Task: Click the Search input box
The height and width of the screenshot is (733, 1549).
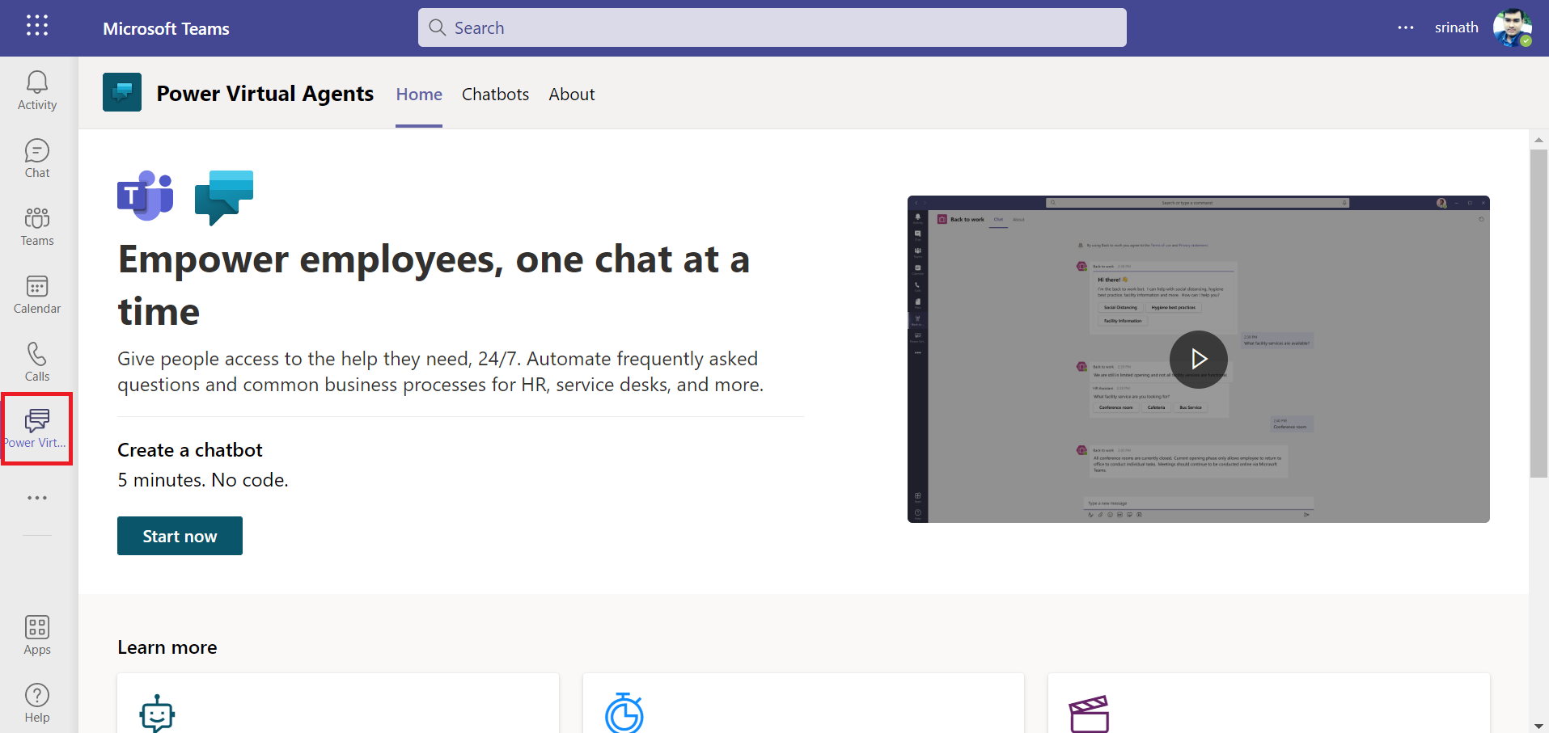Action: click(x=772, y=27)
